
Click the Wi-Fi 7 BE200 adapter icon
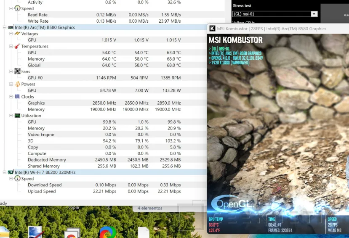point(11,172)
